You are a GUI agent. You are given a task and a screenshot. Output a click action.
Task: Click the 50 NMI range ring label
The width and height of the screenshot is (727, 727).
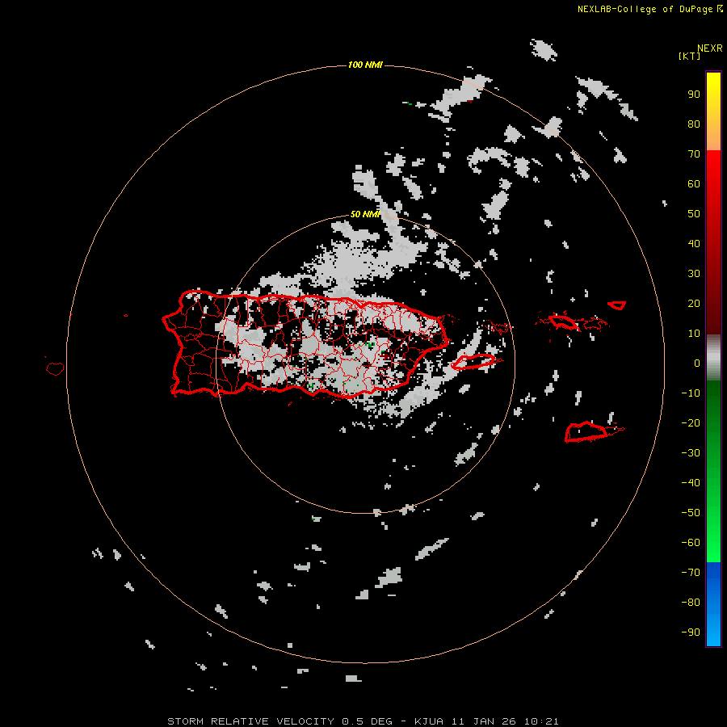[365, 214]
